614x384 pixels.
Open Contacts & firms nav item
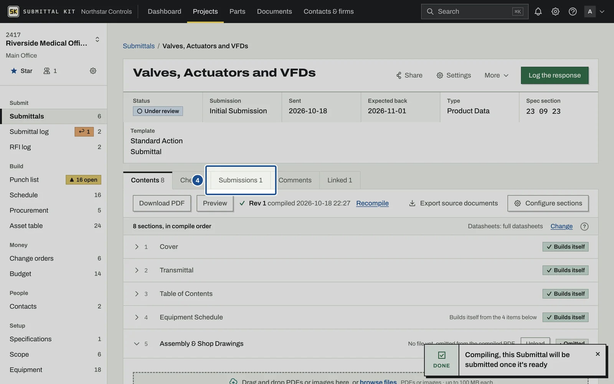pos(328,12)
